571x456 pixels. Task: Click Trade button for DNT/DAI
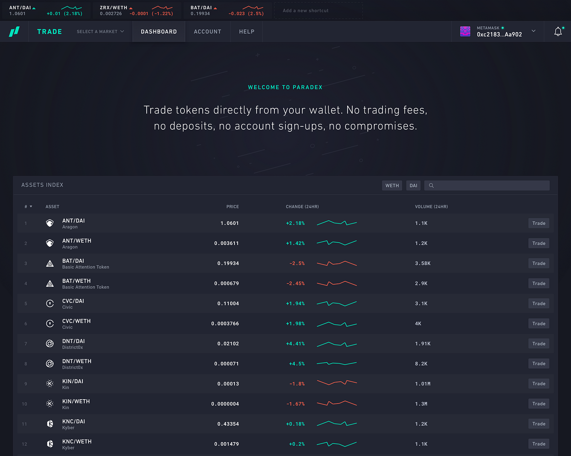pos(539,344)
